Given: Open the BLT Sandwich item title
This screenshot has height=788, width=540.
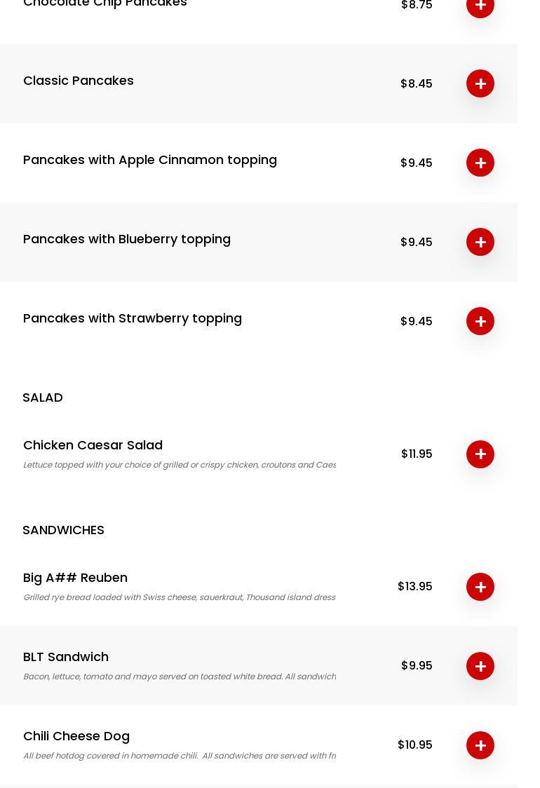Looking at the screenshot, I should click(x=66, y=657).
